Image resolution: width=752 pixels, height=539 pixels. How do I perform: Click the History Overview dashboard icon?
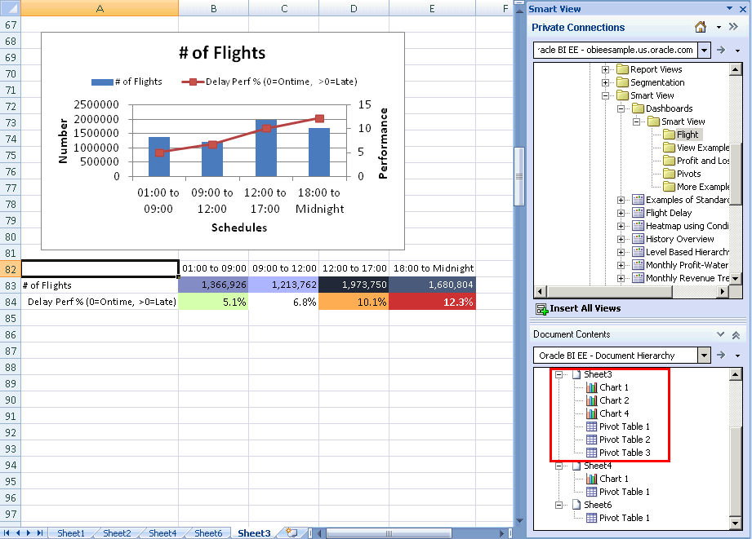coord(638,239)
